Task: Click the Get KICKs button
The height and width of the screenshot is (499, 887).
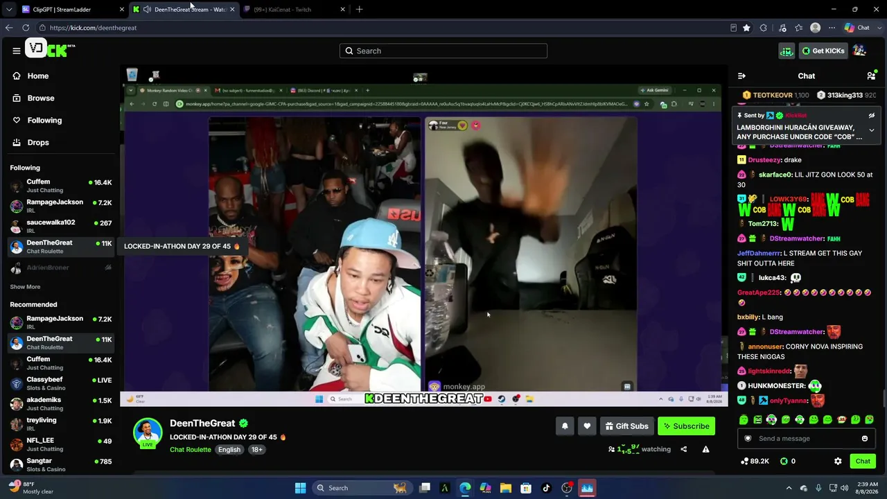Action: [x=823, y=51]
